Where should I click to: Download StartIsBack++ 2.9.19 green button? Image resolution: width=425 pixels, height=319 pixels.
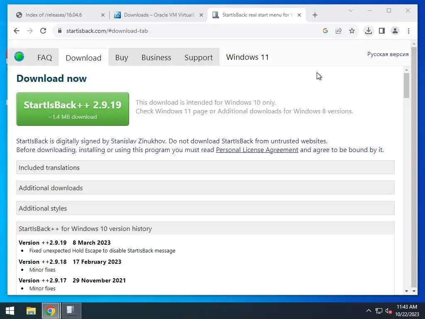pos(73,109)
